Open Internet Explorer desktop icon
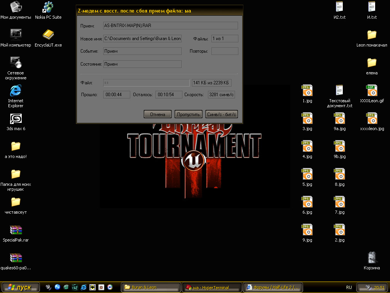Image resolution: width=390 pixels, height=293 pixels. 16,97
